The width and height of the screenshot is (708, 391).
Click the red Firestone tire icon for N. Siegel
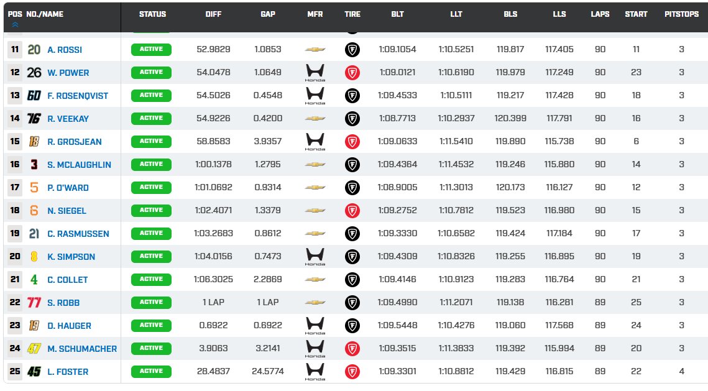pyautogui.click(x=352, y=210)
